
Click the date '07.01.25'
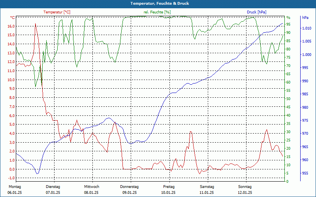point(53,193)
